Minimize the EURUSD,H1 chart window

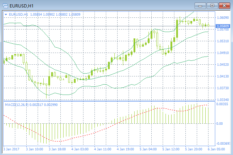click(x=200, y=6)
